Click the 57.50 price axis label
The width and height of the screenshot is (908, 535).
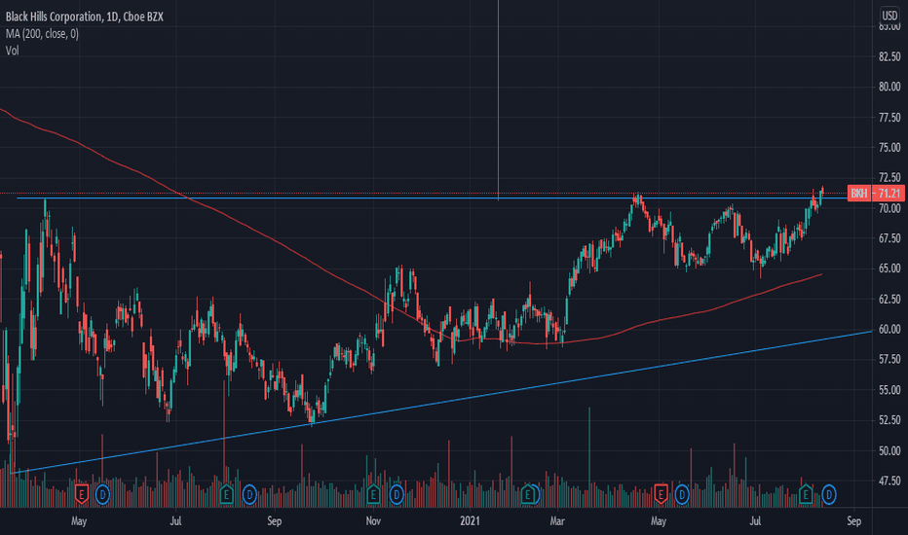pyautogui.click(x=889, y=359)
